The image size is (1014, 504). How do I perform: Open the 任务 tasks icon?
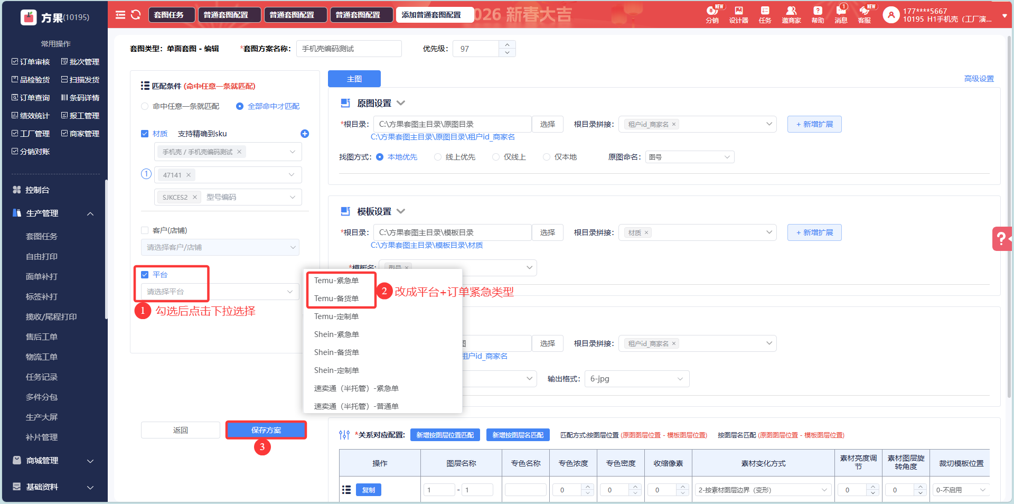pos(765,14)
